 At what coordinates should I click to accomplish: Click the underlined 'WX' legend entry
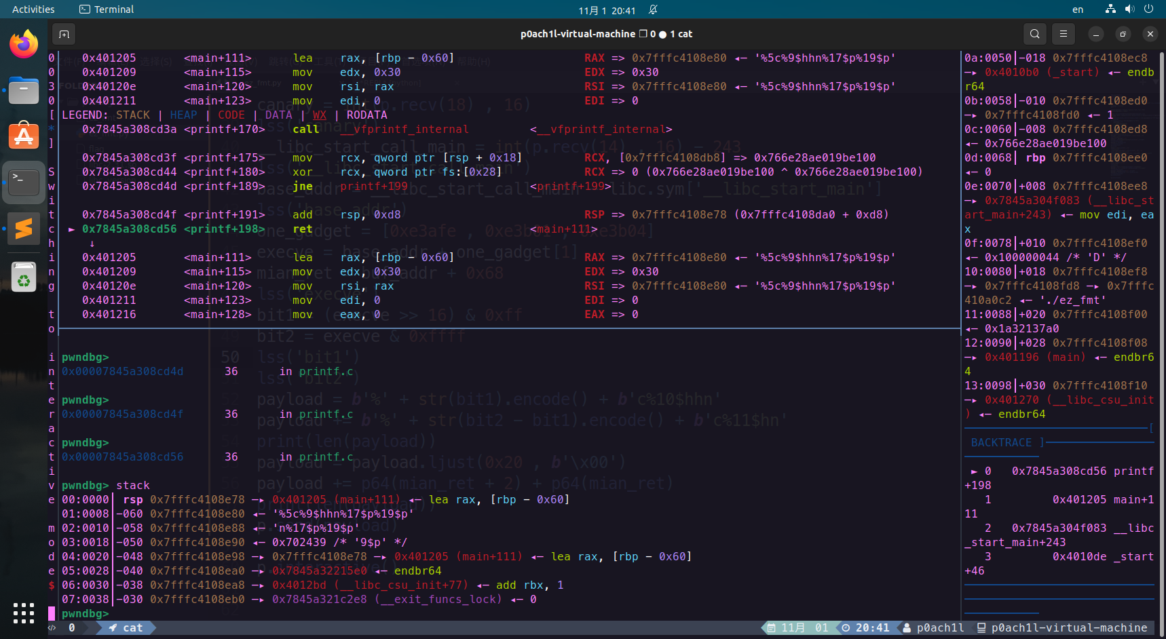pyautogui.click(x=319, y=115)
